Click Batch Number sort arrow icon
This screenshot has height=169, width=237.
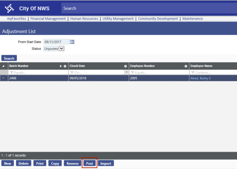point(61,66)
